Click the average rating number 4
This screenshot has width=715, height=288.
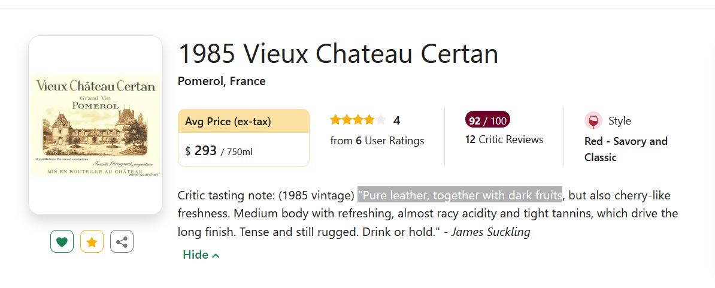[x=396, y=120]
